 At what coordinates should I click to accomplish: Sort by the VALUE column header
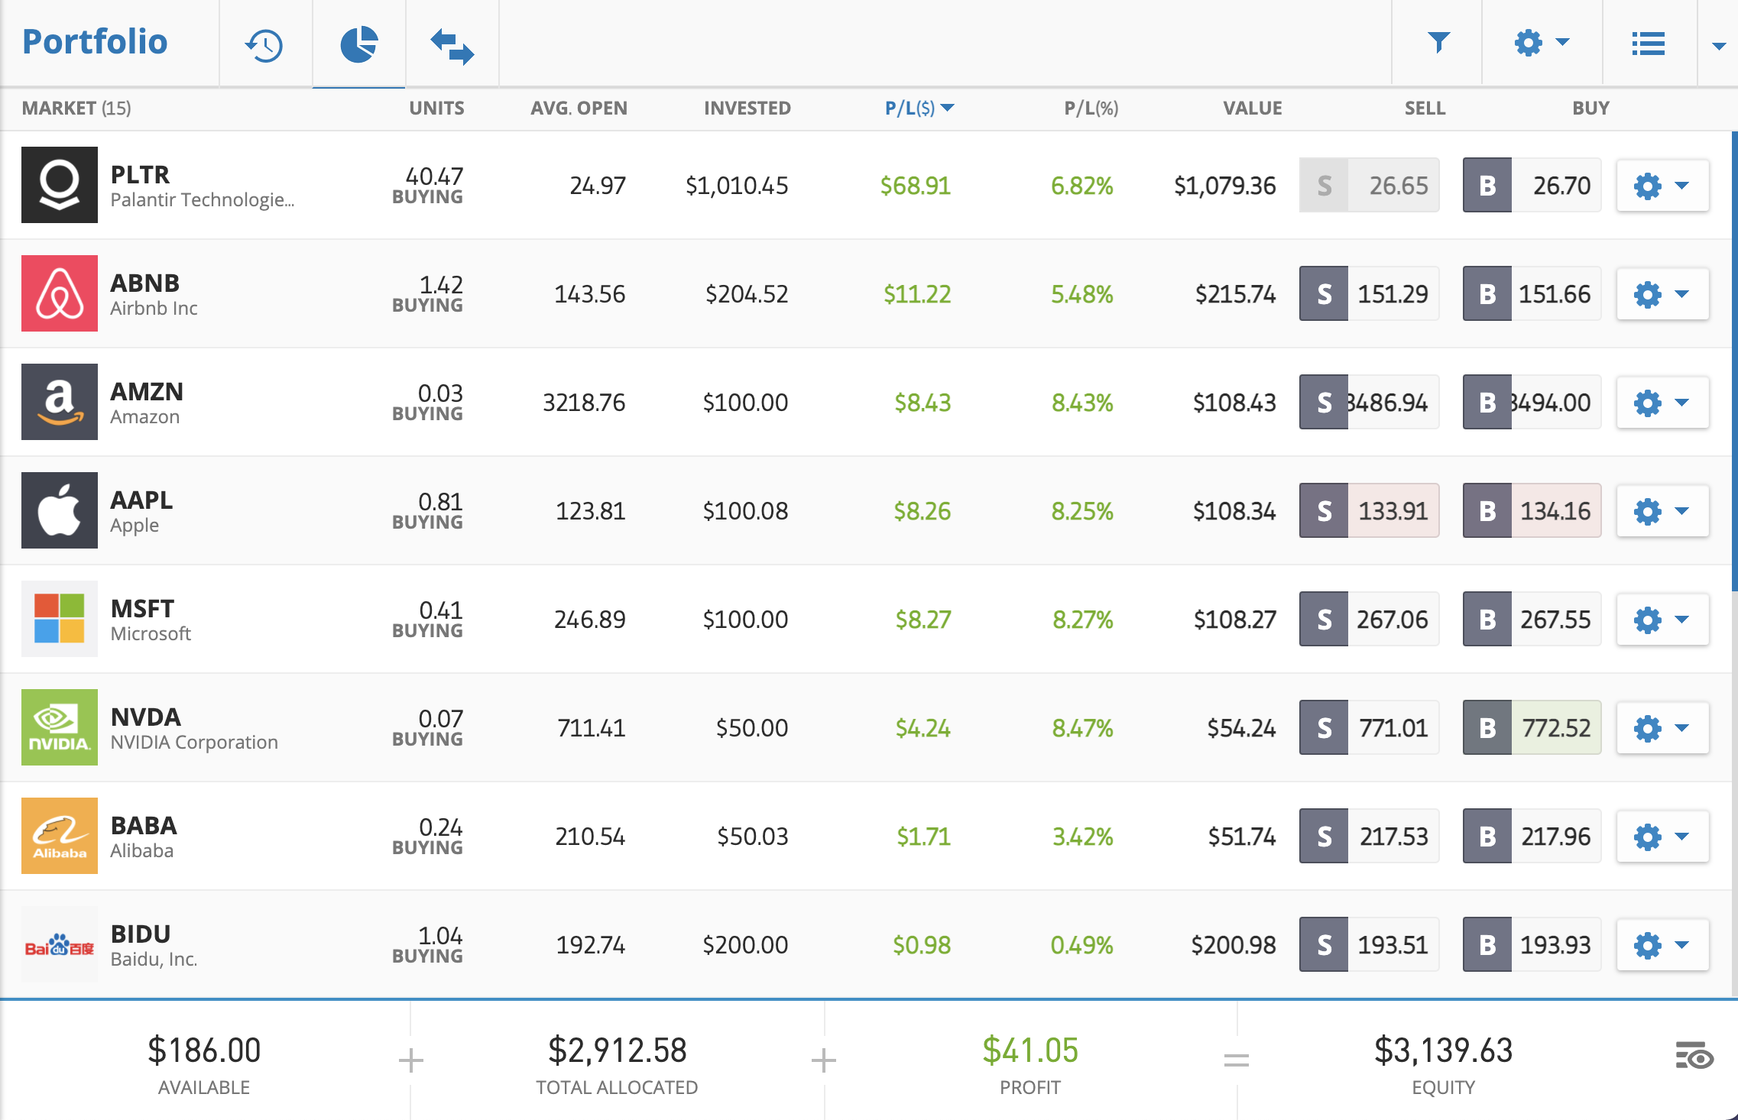point(1252,108)
